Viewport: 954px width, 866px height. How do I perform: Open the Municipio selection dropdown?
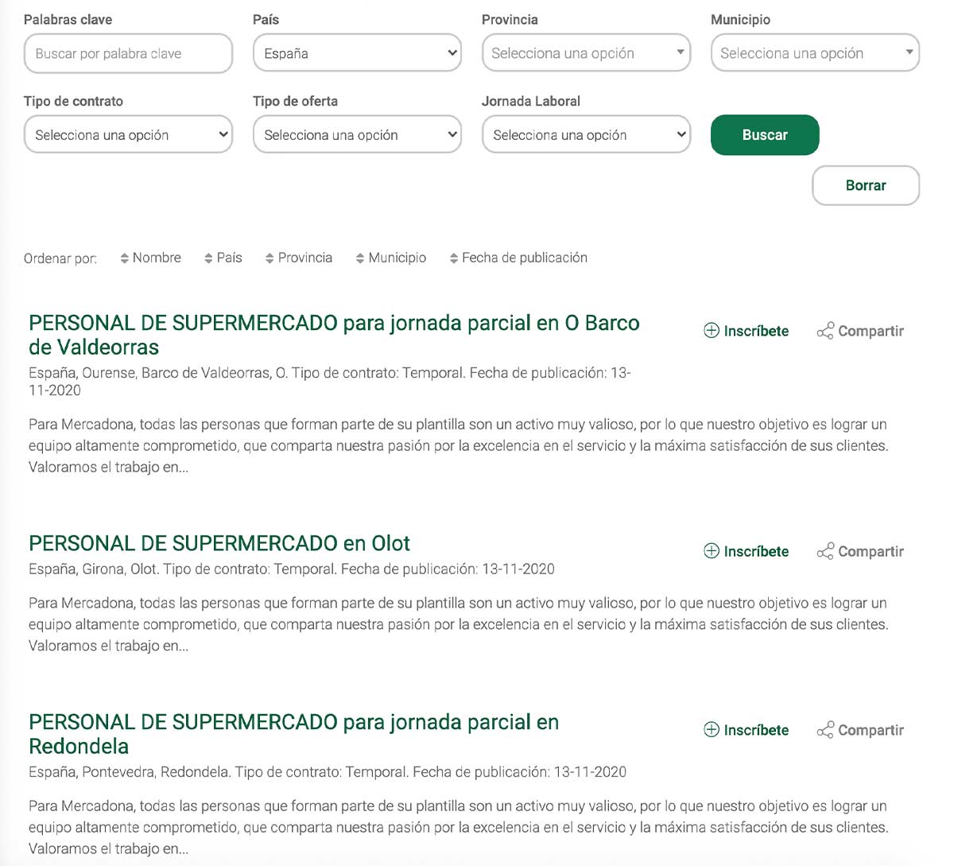coord(814,53)
